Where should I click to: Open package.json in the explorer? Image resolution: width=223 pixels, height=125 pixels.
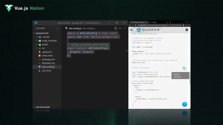48,59
